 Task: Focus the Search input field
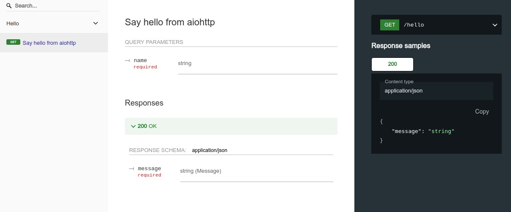pyautogui.click(x=55, y=6)
